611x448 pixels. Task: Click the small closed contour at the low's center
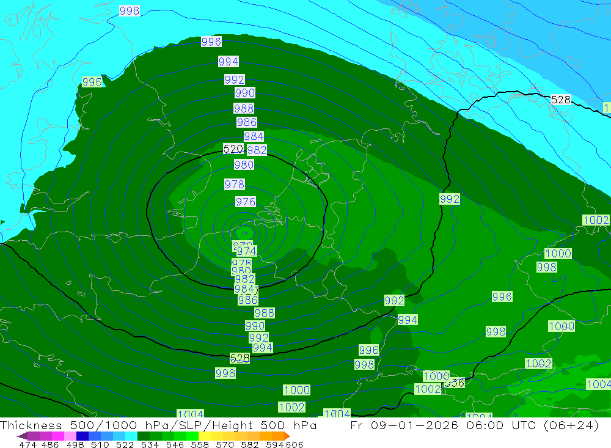click(245, 233)
